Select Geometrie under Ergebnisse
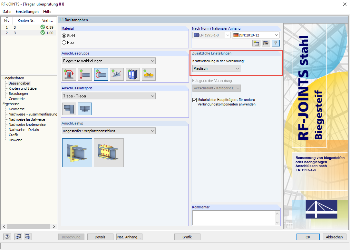 tap(17, 109)
